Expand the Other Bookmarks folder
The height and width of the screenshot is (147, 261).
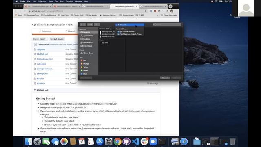click(169, 15)
